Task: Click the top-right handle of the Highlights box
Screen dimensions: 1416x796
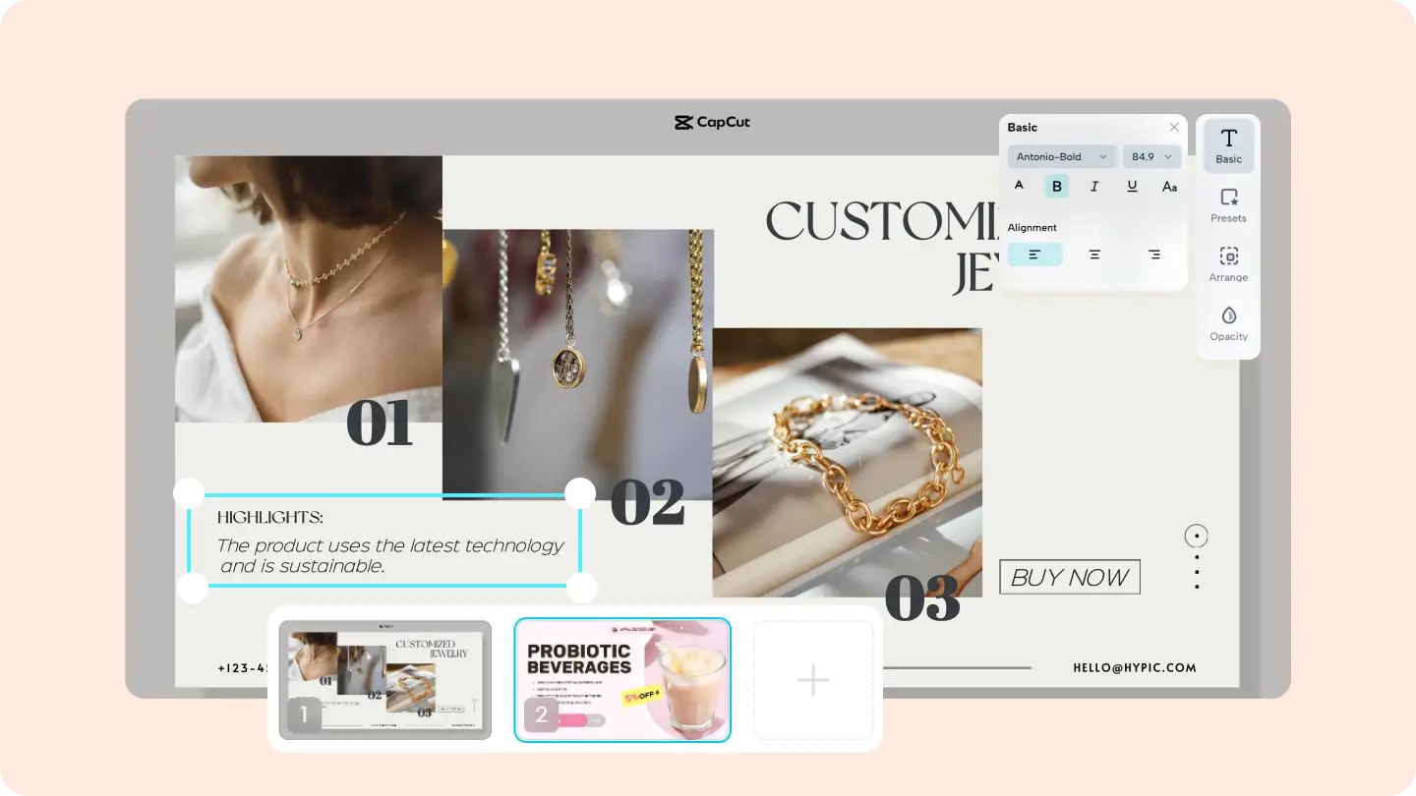Action: coord(580,493)
